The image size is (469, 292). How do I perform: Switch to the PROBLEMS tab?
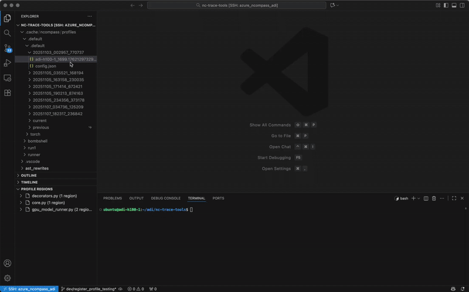113,198
